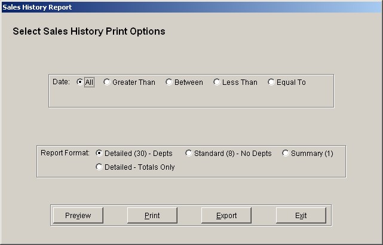Click the Date: label text
383x245 pixels.
pos(62,82)
